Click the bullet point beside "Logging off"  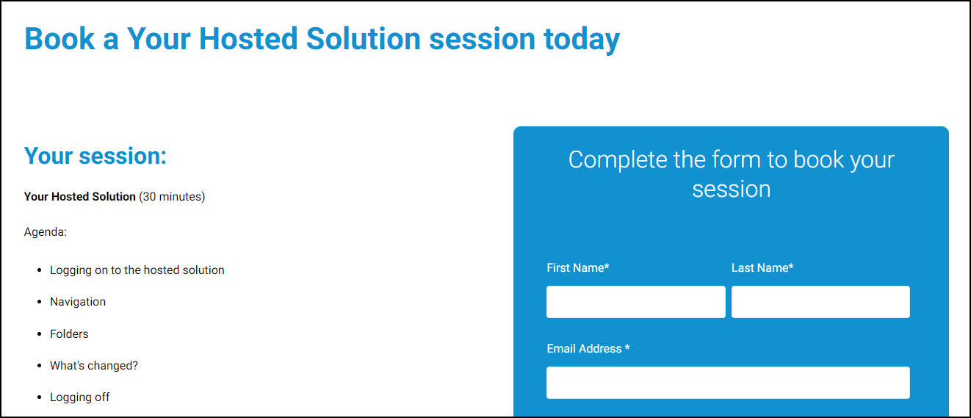[x=39, y=398]
